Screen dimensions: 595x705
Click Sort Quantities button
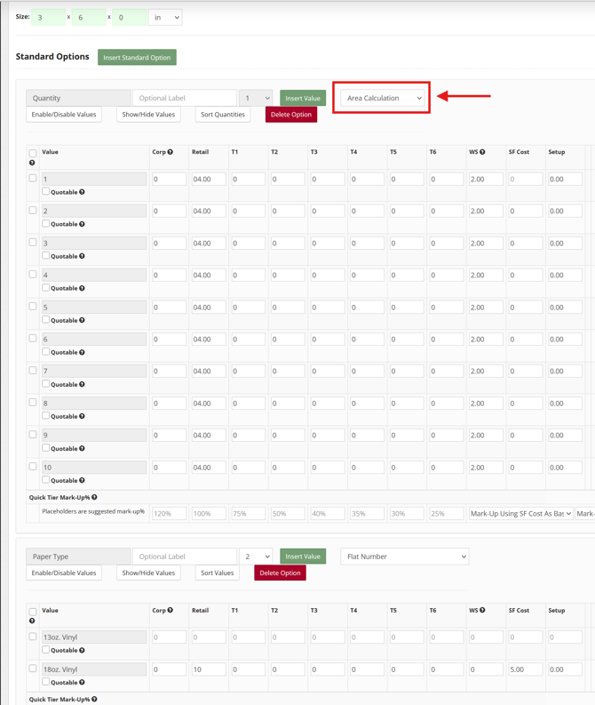tap(222, 115)
